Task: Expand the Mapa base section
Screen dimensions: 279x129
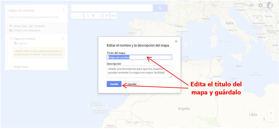Action: [x=11, y=67]
